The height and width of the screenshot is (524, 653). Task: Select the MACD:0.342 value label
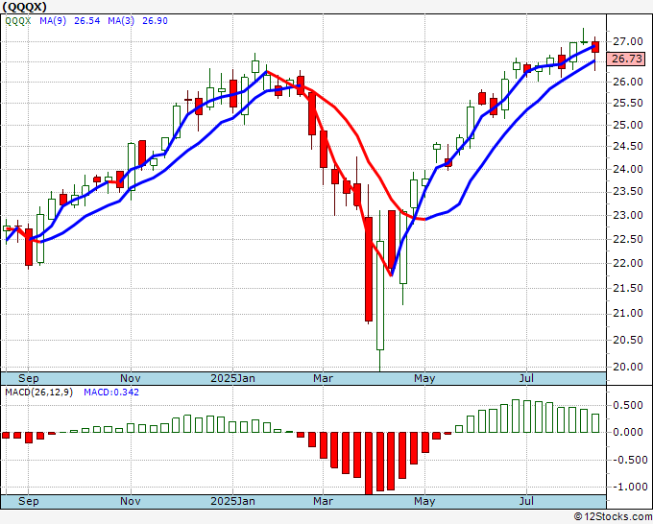pyautogui.click(x=111, y=393)
